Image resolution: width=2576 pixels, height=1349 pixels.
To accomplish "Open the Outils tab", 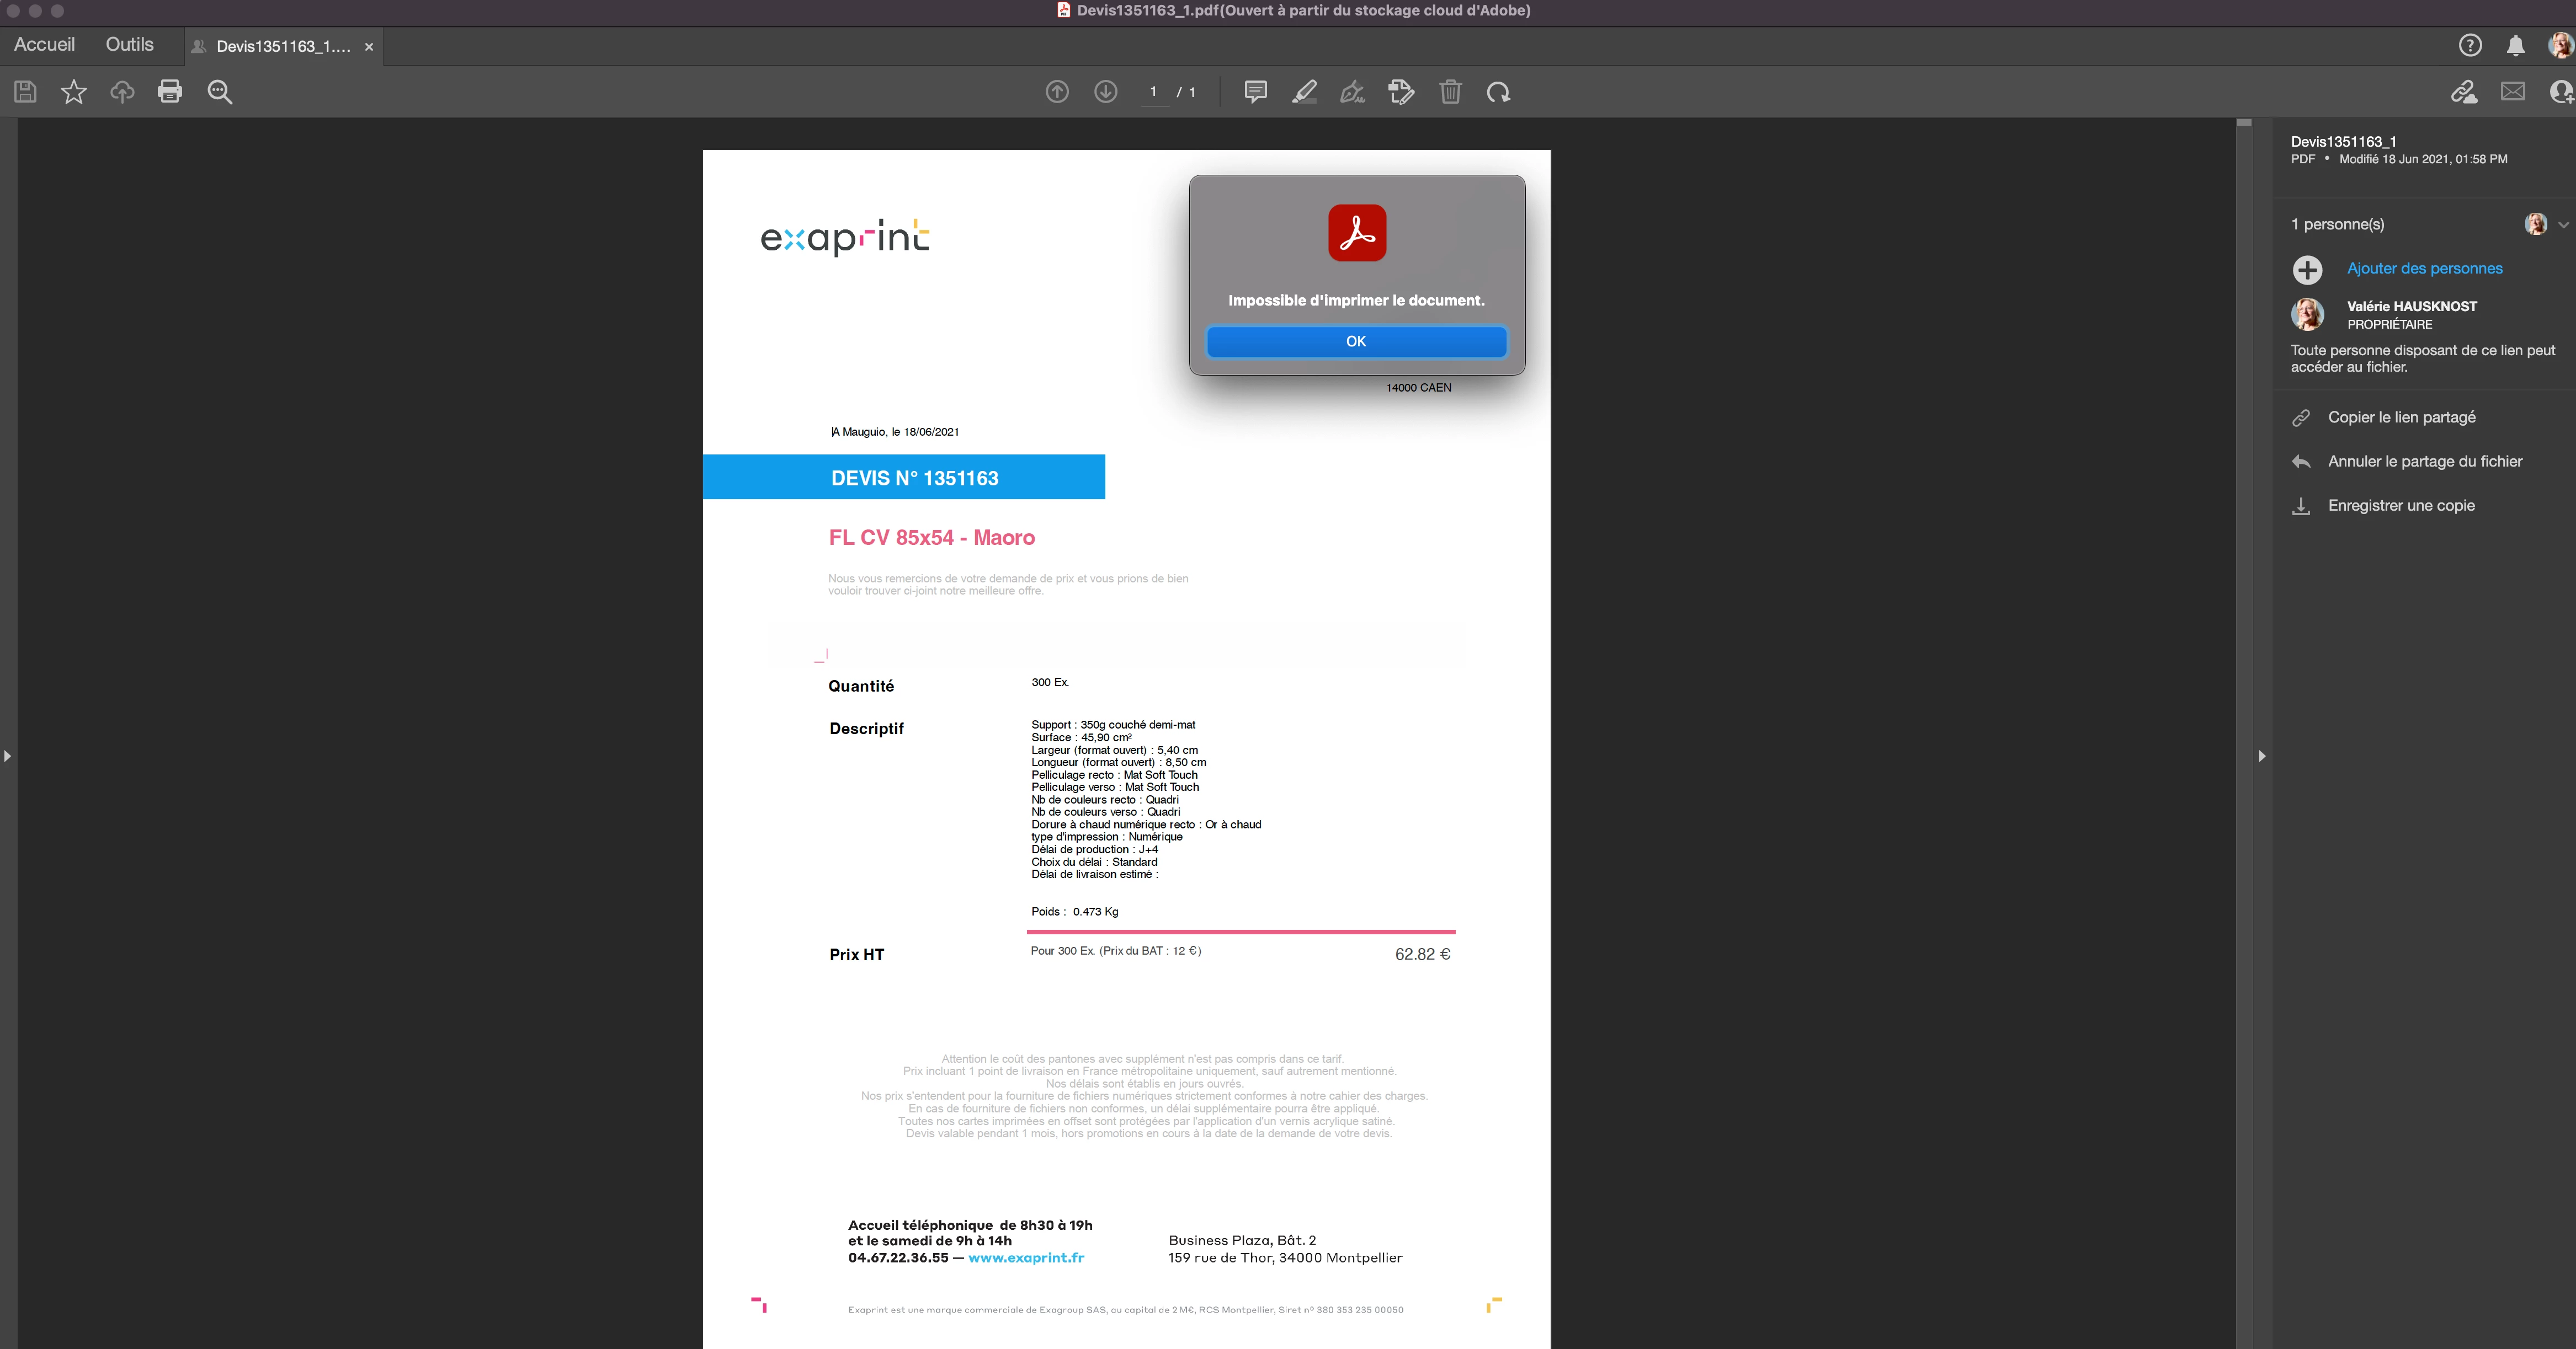I will (x=129, y=45).
